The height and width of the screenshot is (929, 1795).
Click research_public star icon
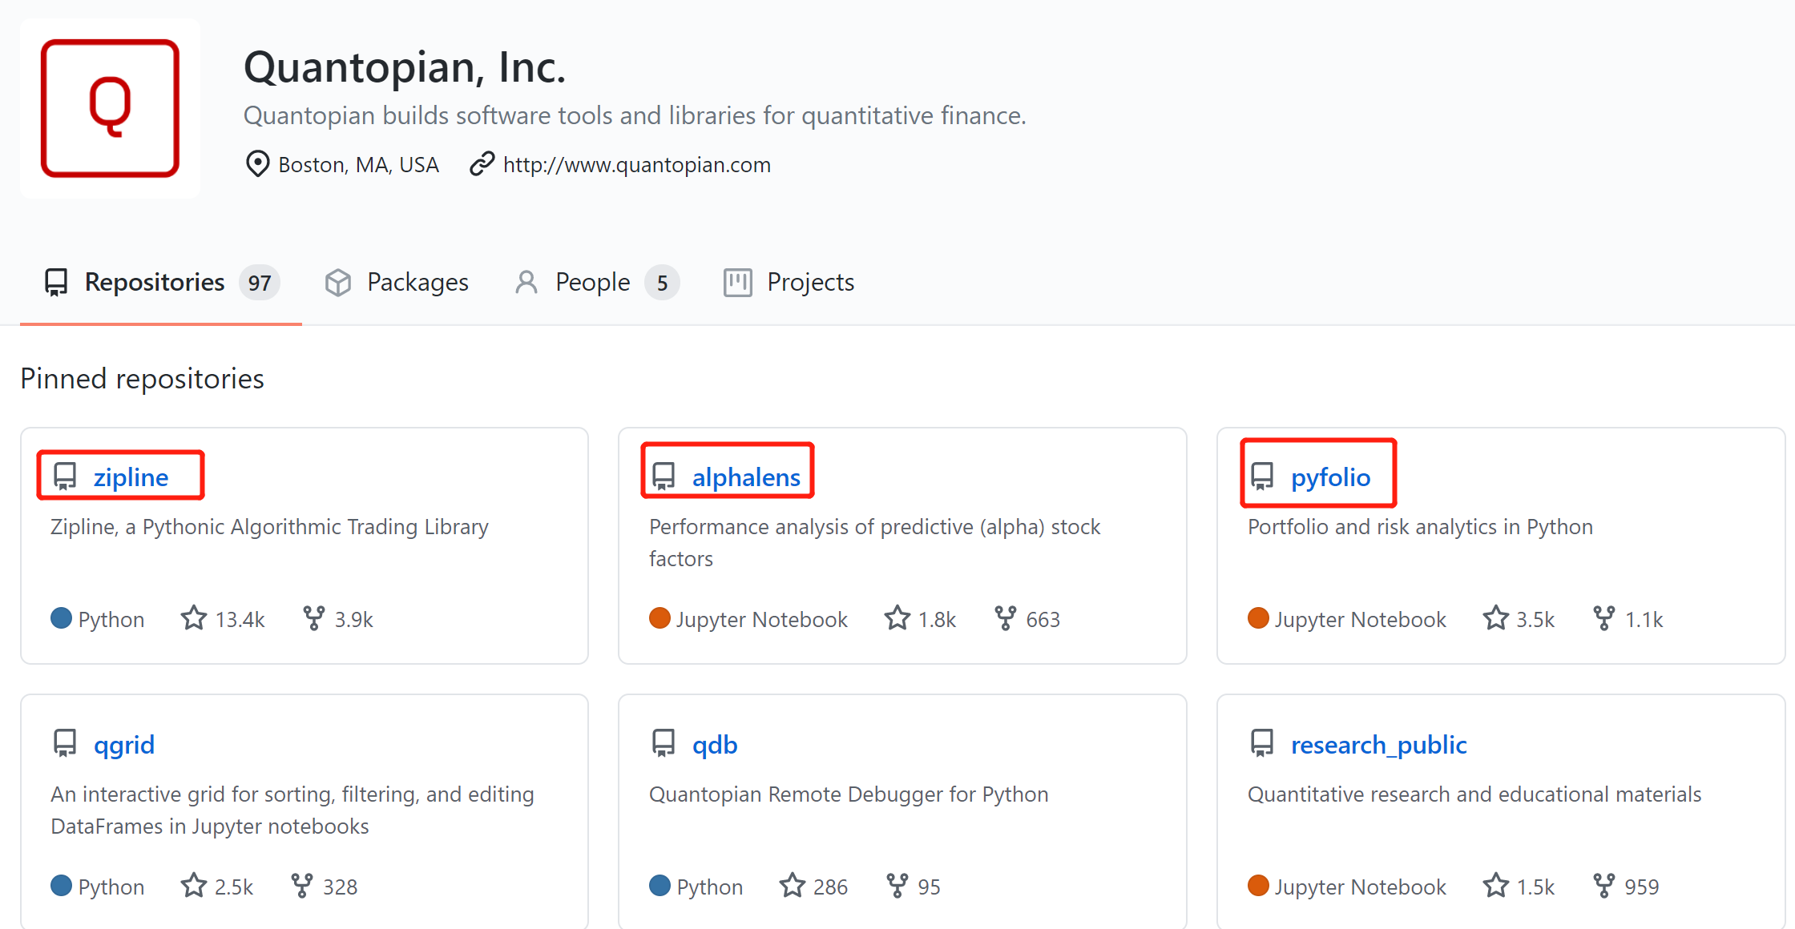click(1495, 886)
